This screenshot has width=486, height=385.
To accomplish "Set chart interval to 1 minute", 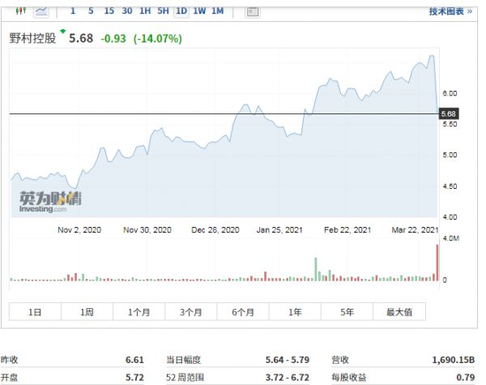I will click(x=73, y=11).
